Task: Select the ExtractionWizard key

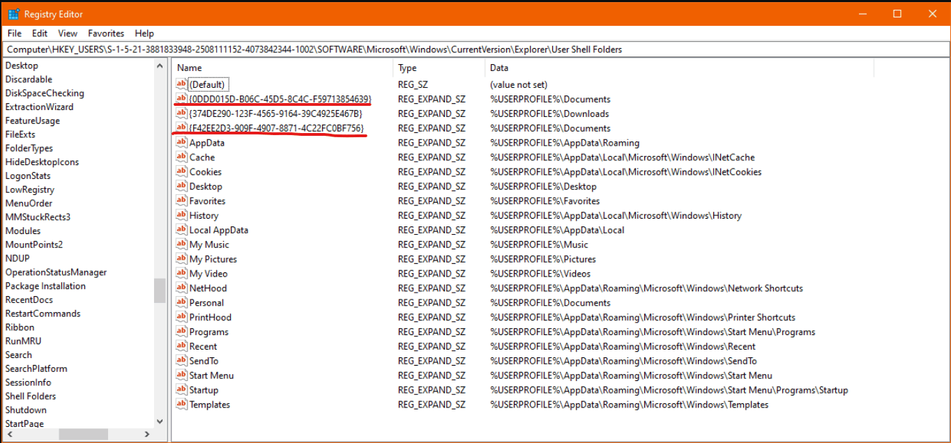Action: tap(39, 107)
